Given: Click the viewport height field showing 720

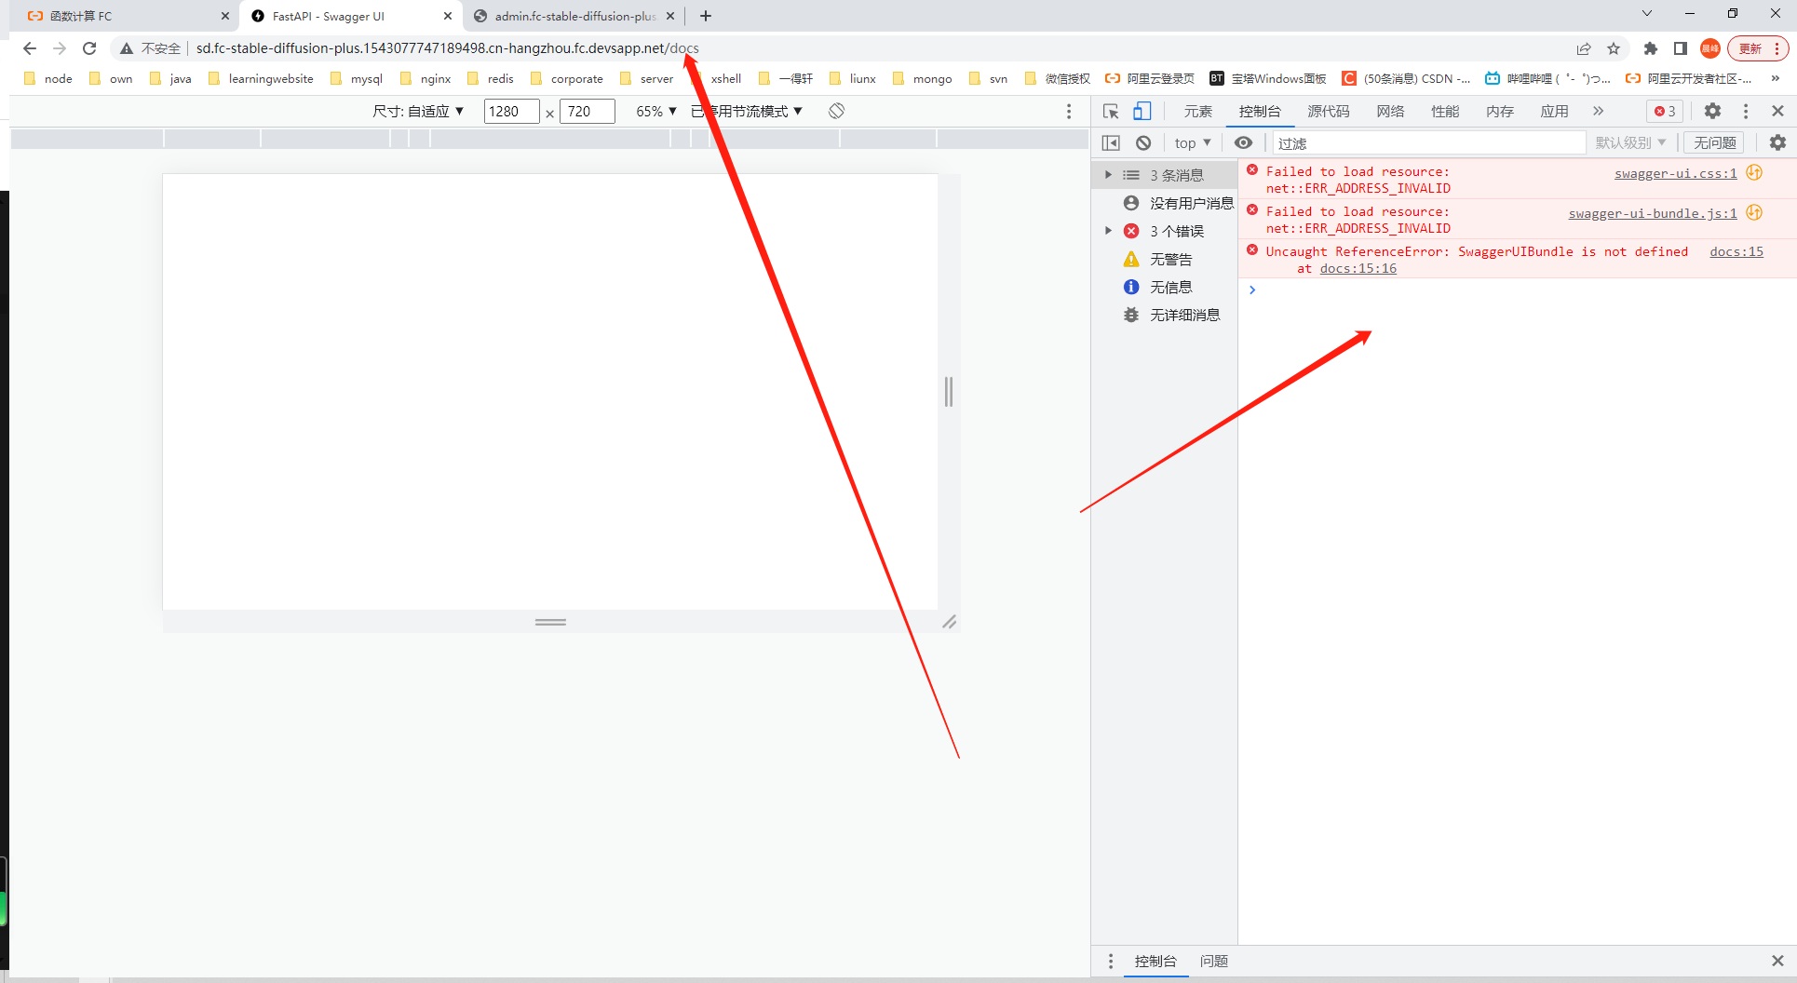Looking at the screenshot, I should coord(587,112).
